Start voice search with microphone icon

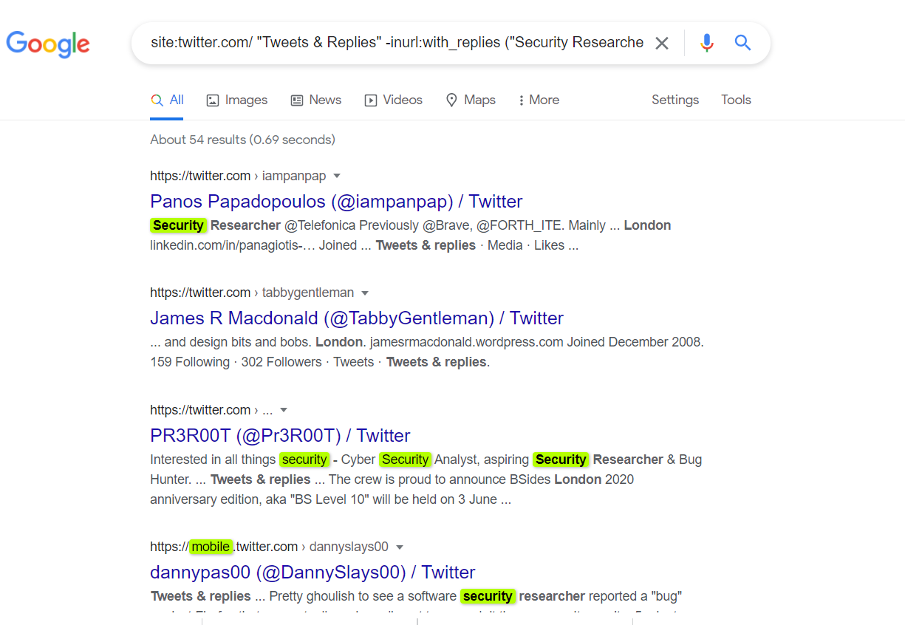point(707,43)
